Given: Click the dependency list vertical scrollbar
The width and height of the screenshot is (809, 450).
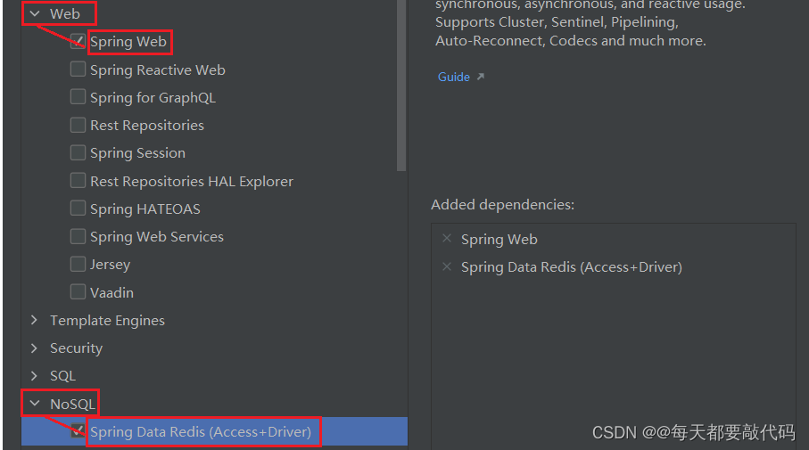Looking at the screenshot, I should pyautogui.click(x=401, y=86).
